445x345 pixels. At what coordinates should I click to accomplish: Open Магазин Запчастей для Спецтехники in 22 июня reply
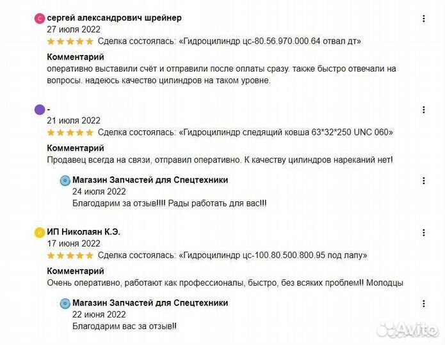click(150, 303)
